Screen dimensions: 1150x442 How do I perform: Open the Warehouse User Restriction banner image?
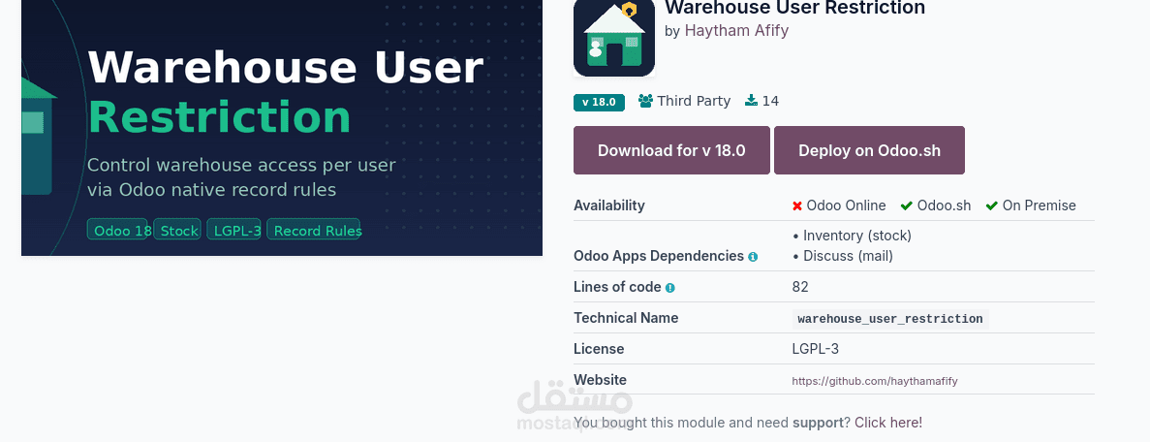click(282, 128)
